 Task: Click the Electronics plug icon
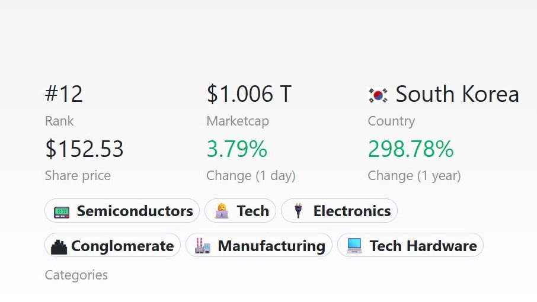(298, 211)
